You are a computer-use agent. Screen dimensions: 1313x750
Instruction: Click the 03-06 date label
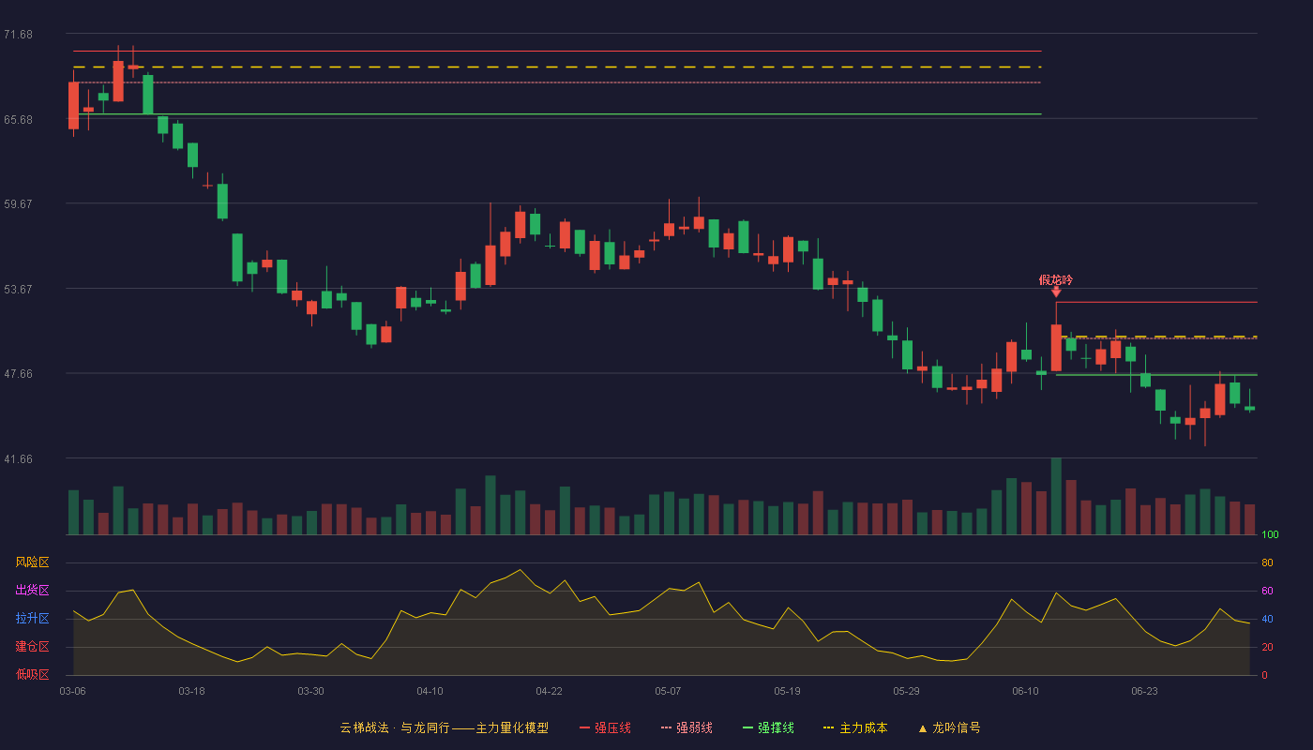coord(72,691)
